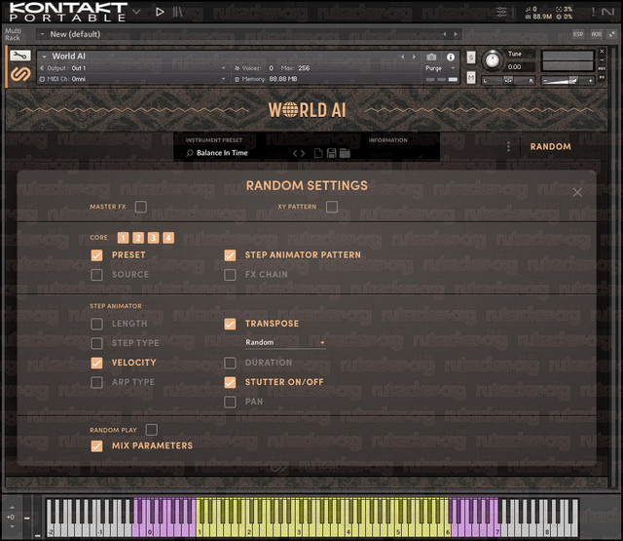
Task: Open the library browser icon in the header
Action: (x=177, y=12)
